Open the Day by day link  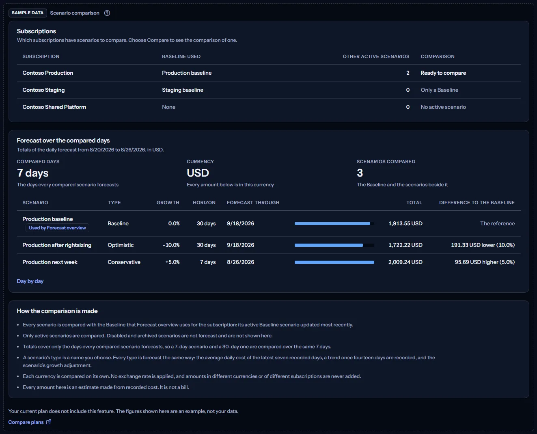click(x=30, y=281)
